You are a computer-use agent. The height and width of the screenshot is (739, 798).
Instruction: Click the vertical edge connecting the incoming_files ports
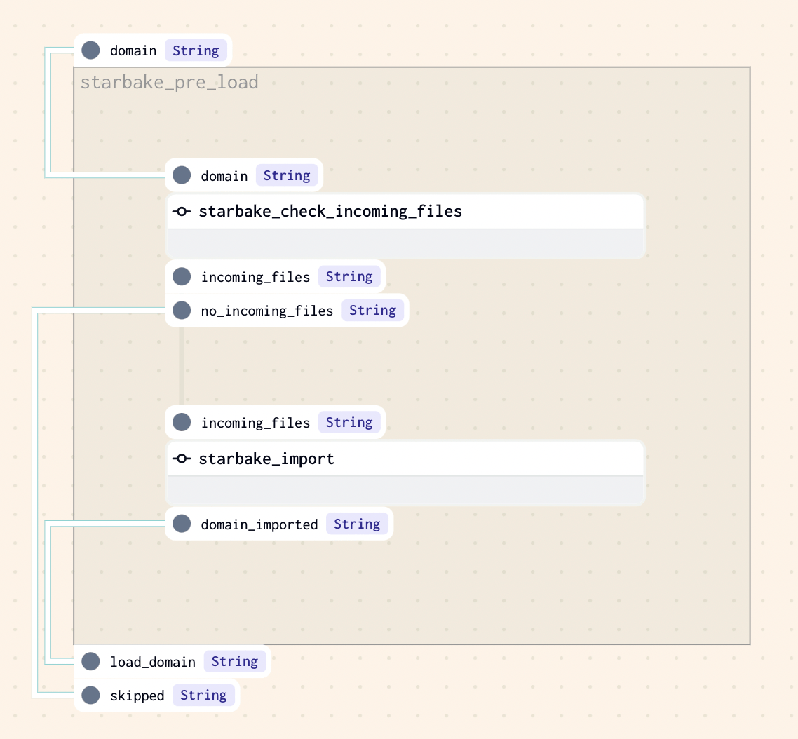[x=182, y=365]
